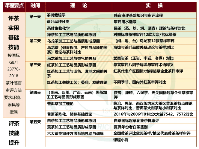Click 乌龙茶加工工艺与品质形成原因 cell
The image size is (199, 149).
(x=79, y=41)
